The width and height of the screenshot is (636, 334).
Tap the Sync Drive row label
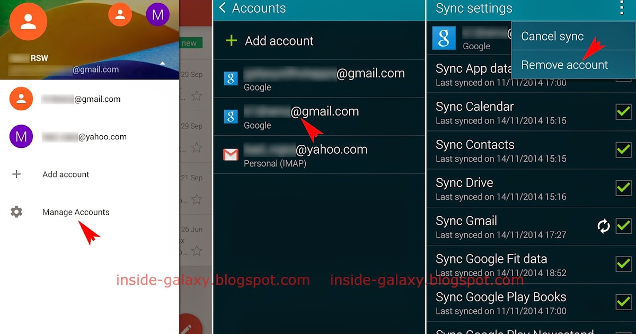[464, 183]
